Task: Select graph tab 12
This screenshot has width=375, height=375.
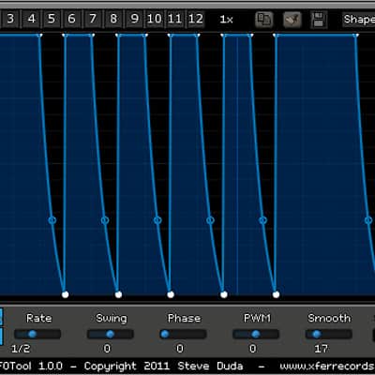Action: pyautogui.click(x=196, y=19)
